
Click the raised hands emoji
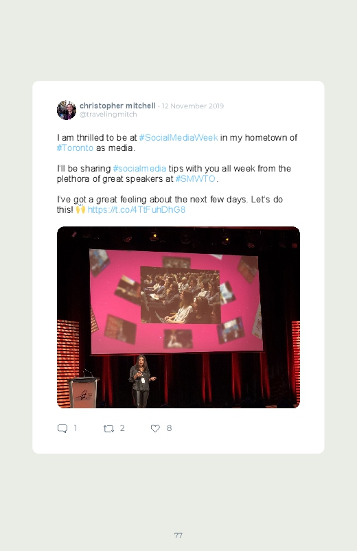(x=80, y=209)
